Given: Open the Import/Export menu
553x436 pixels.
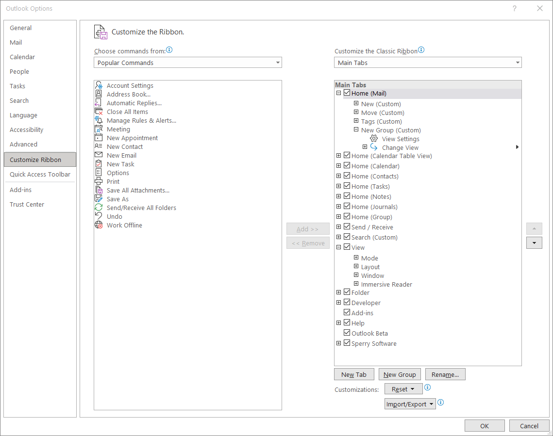Looking at the screenshot, I should (x=410, y=404).
